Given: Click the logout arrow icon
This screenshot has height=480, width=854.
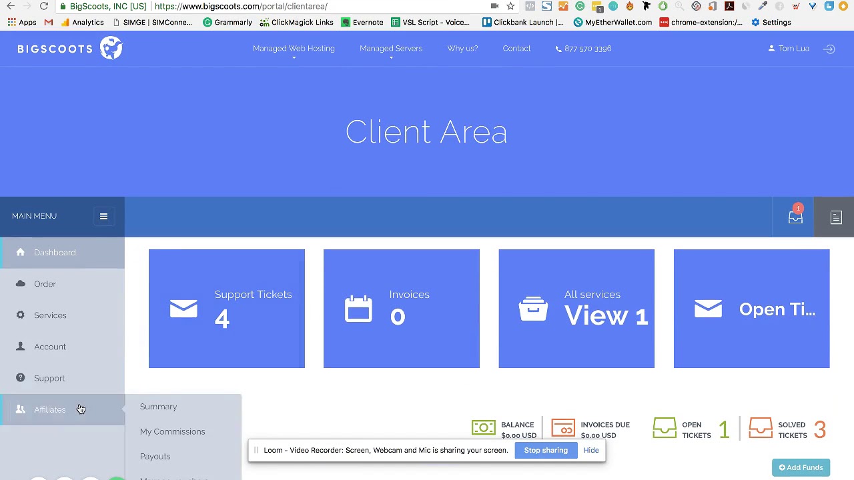Looking at the screenshot, I should pos(829,49).
